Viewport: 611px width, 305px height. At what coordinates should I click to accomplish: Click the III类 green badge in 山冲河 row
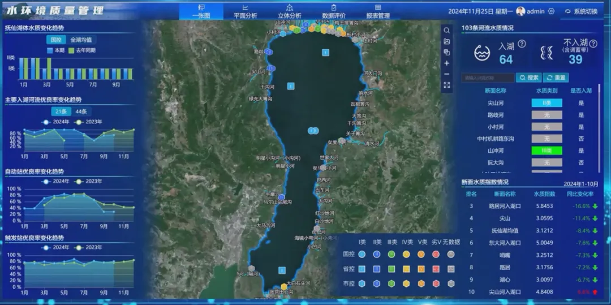click(x=547, y=151)
